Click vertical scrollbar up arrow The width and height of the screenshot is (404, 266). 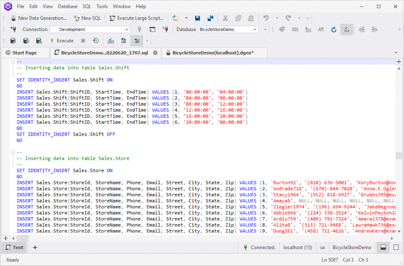[399, 68]
